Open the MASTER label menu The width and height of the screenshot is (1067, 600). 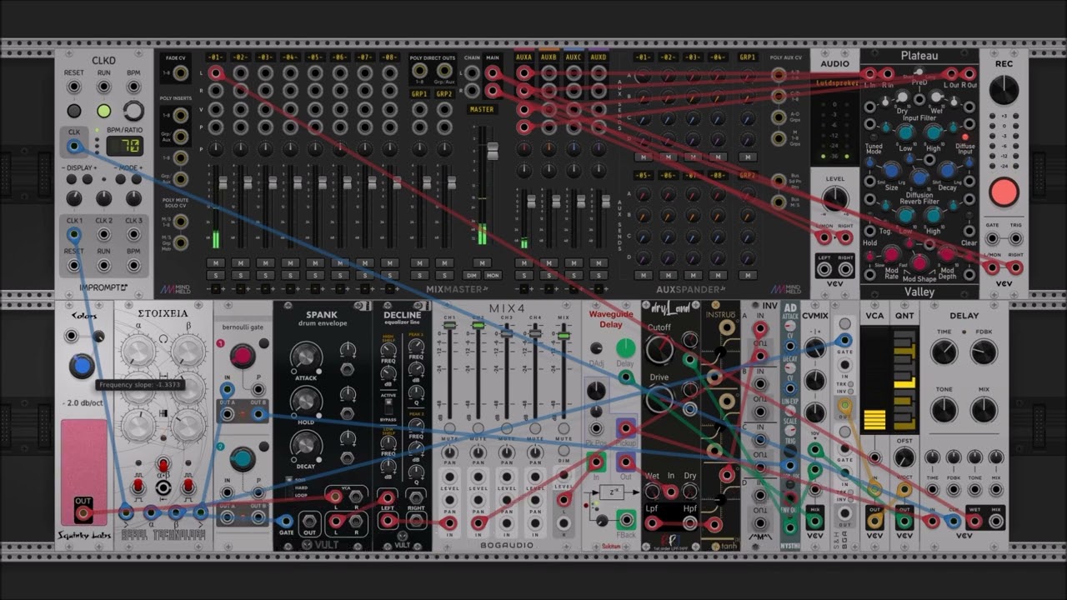click(x=482, y=109)
